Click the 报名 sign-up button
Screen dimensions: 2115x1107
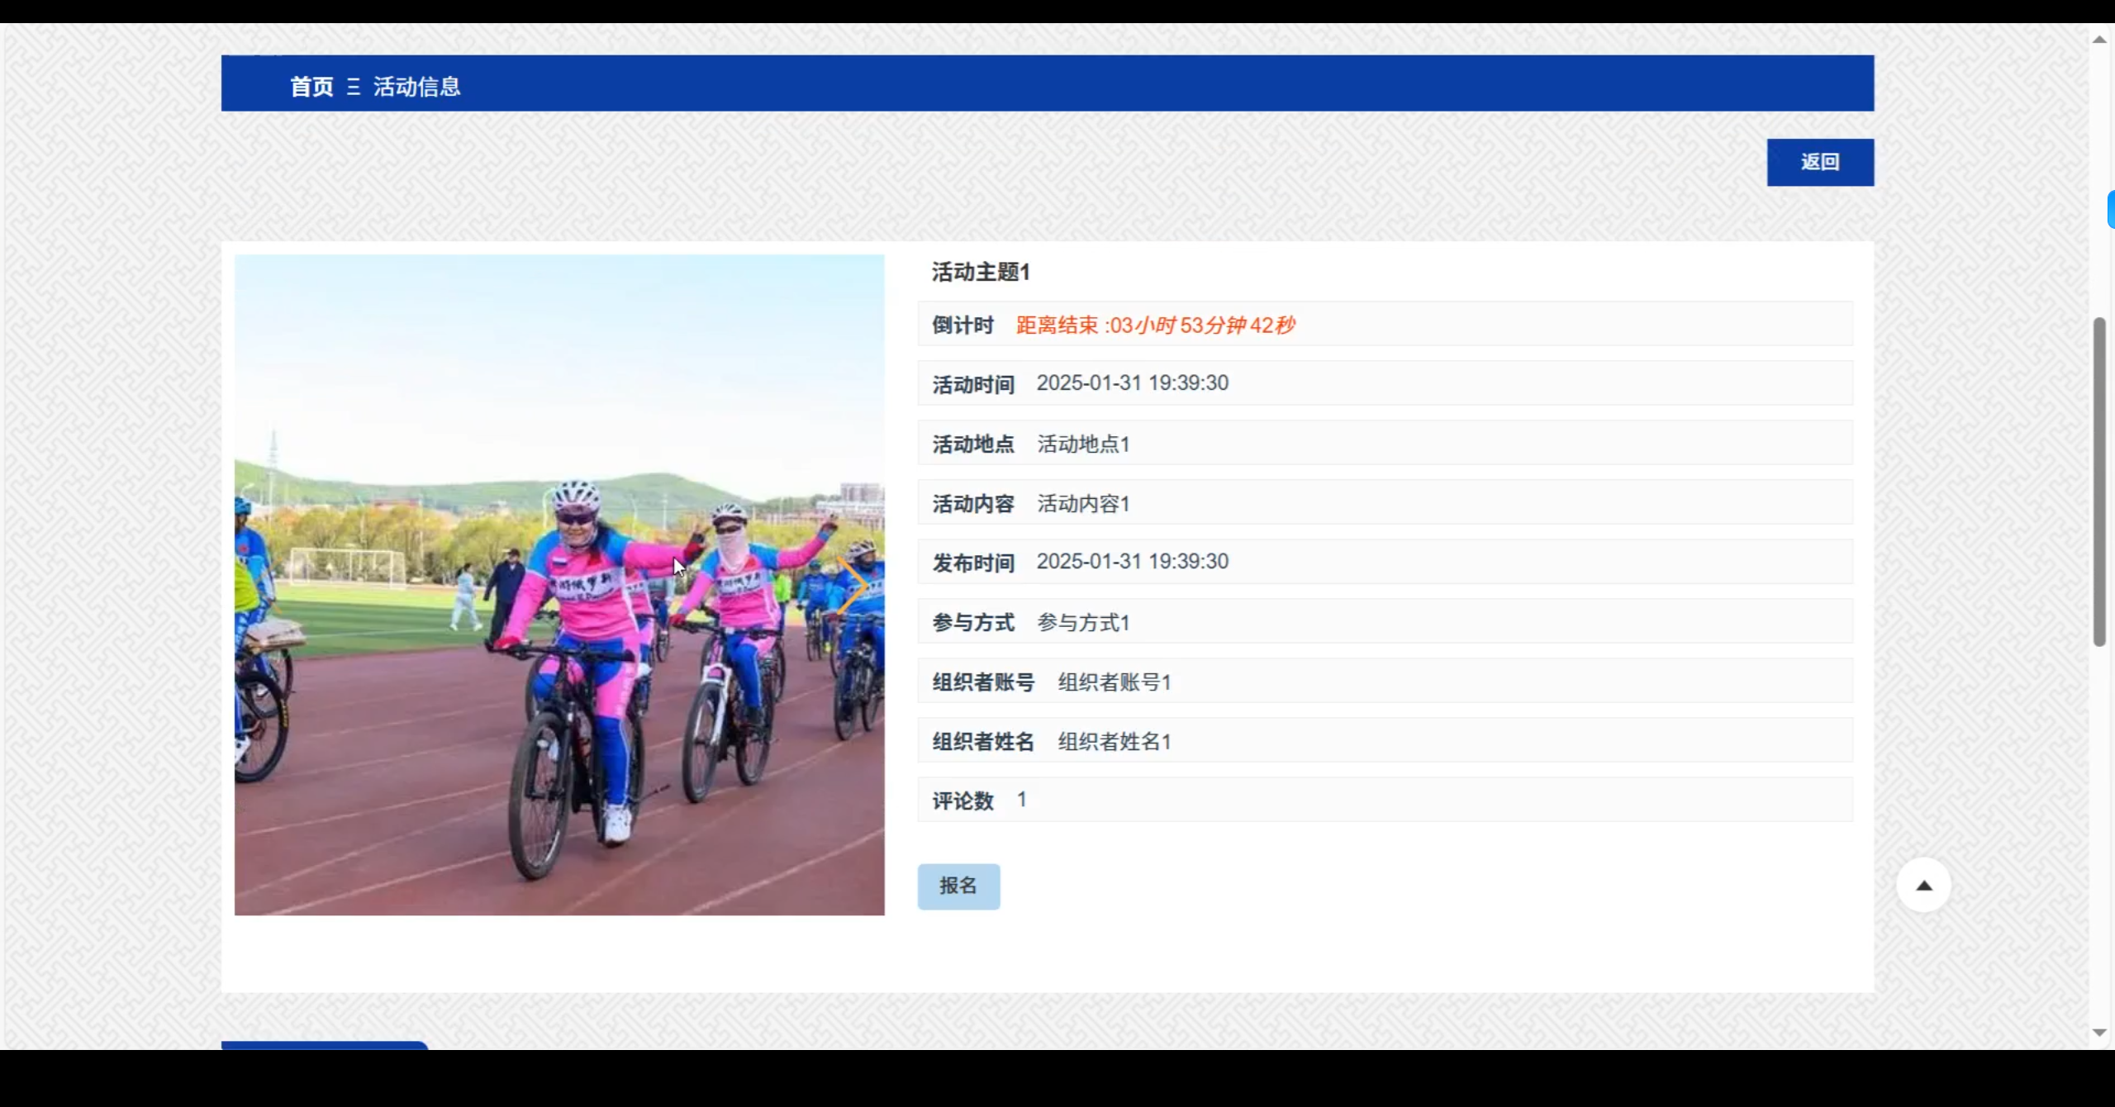958,886
